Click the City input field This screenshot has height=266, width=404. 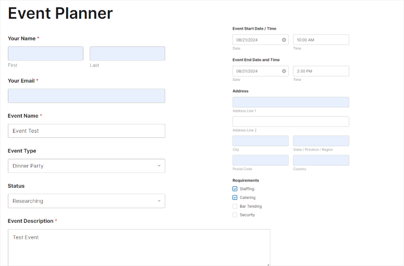tap(261, 141)
